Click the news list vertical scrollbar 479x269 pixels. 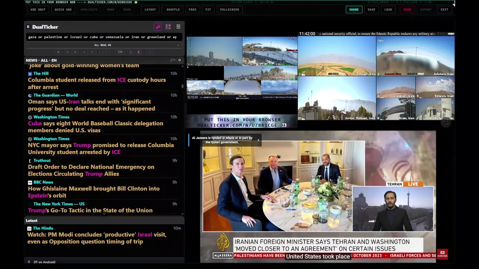183,86
